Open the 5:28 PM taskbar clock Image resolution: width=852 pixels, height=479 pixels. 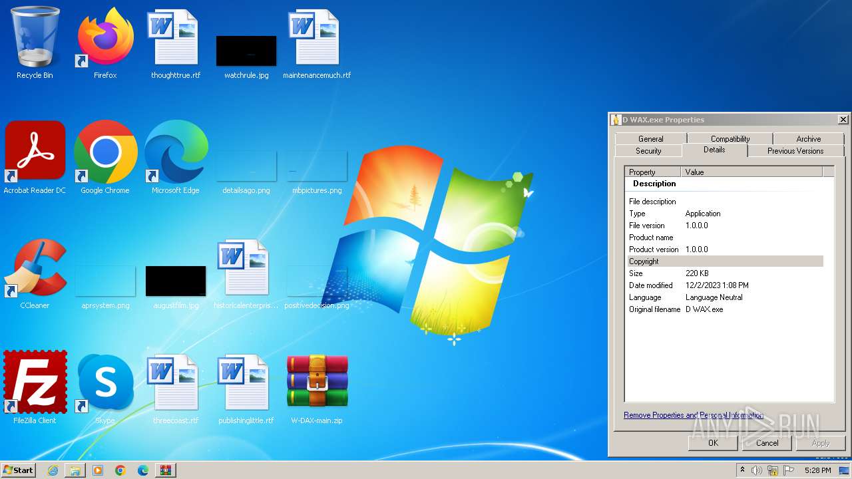point(817,470)
